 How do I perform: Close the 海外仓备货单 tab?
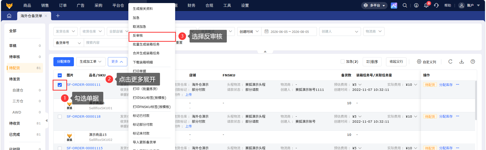[x=46, y=16]
